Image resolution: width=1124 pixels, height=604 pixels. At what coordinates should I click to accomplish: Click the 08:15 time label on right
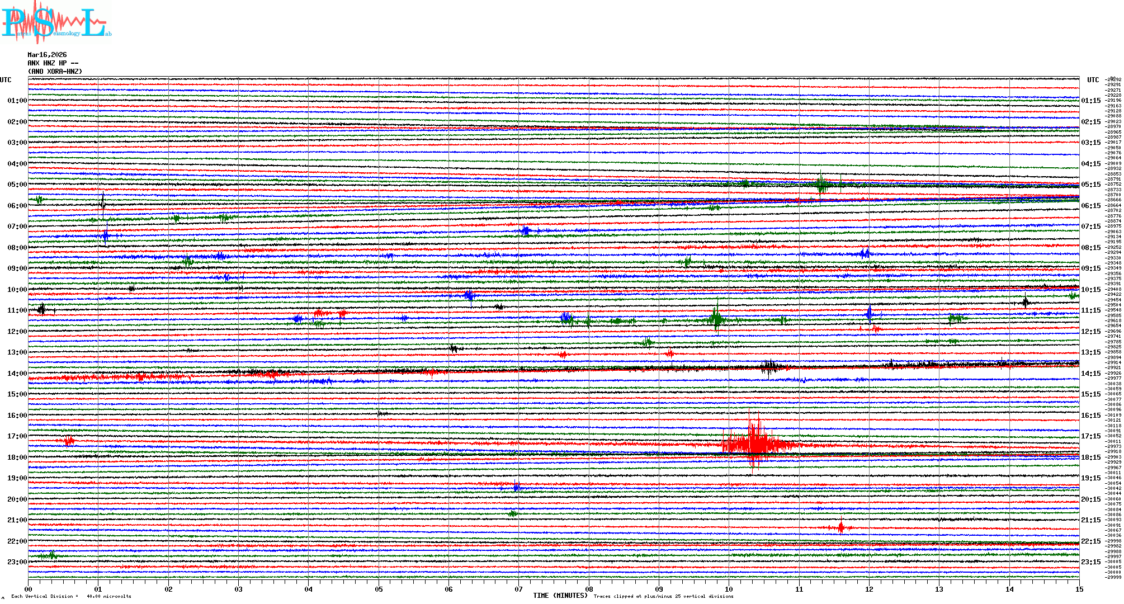(1090, 248)
